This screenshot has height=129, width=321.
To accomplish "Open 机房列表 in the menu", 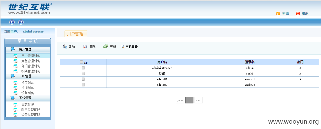I will point(27,83).
